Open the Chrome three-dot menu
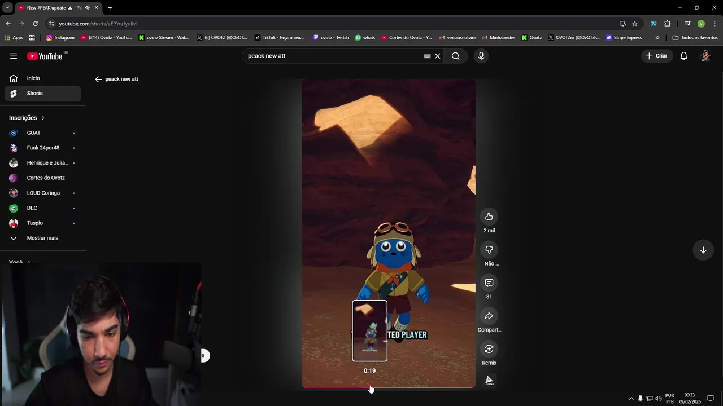723x406 pixels. [x=715, y=24]
